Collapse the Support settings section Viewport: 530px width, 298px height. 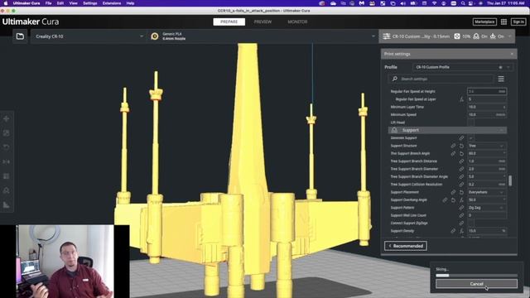[447, 130]
